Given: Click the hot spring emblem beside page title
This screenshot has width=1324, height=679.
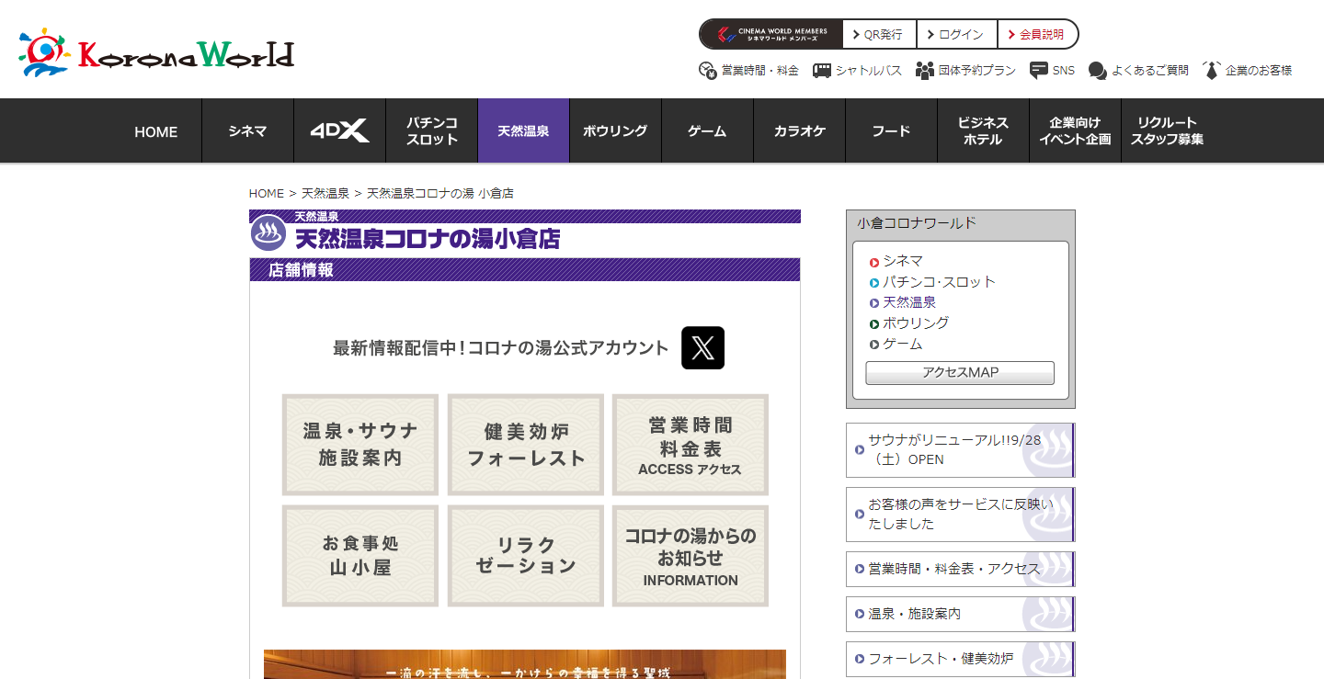Looking at the screenshot, I should pos(268,232).
